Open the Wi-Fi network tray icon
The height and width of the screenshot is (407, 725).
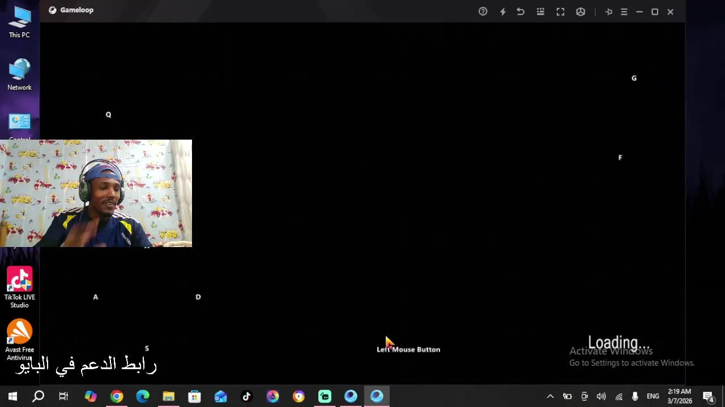point(619,396)
